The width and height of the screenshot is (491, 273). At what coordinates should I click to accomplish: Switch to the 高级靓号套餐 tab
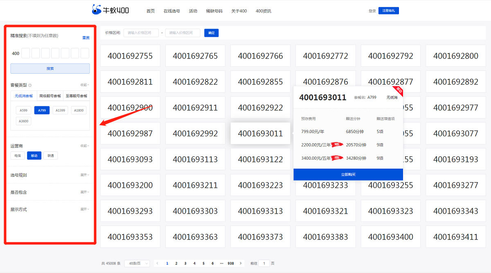tap(50, 96)
